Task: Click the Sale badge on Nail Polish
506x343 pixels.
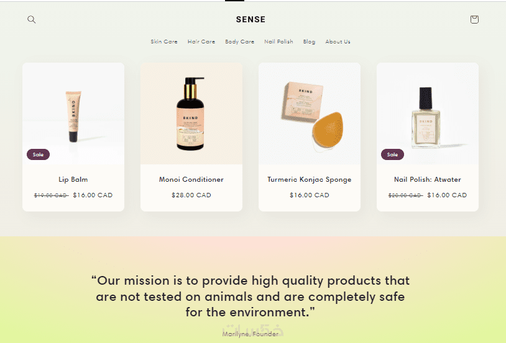Action: (x=392, y=154)
